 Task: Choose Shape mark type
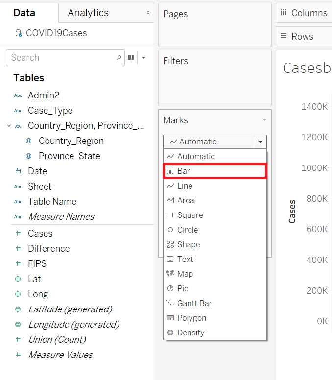pyautogui.click(x=215, y=244)
